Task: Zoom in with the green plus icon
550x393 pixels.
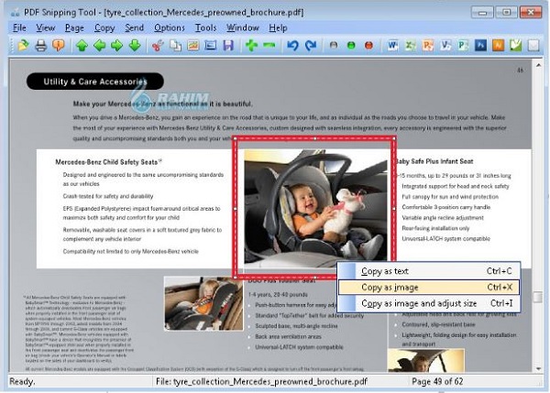Action: [x=251, y=46]
